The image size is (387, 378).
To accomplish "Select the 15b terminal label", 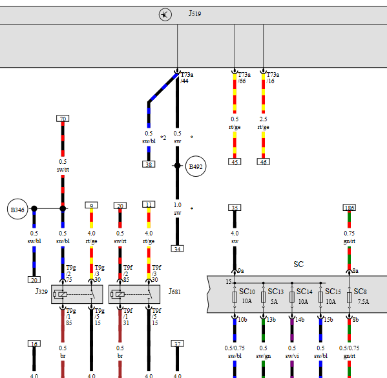I will pyautogui.click(x=328, y=319).
